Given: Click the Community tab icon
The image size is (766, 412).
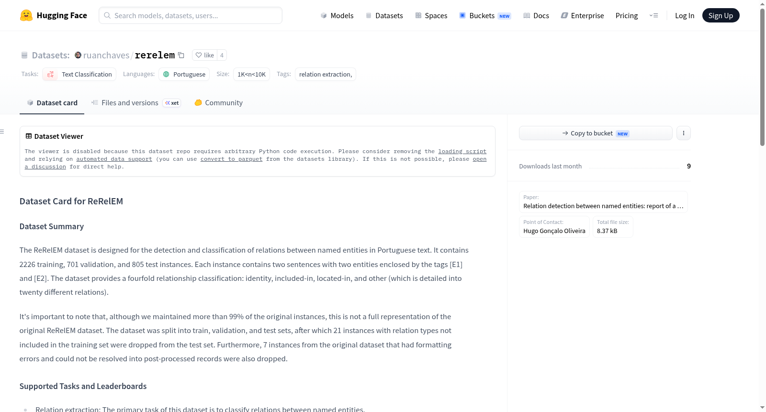Looking at the screenshot, I should coord(198,102).
